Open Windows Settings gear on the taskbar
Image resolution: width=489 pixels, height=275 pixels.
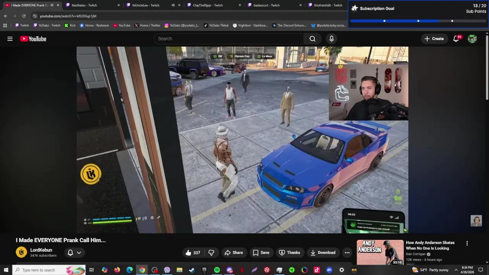342,270
